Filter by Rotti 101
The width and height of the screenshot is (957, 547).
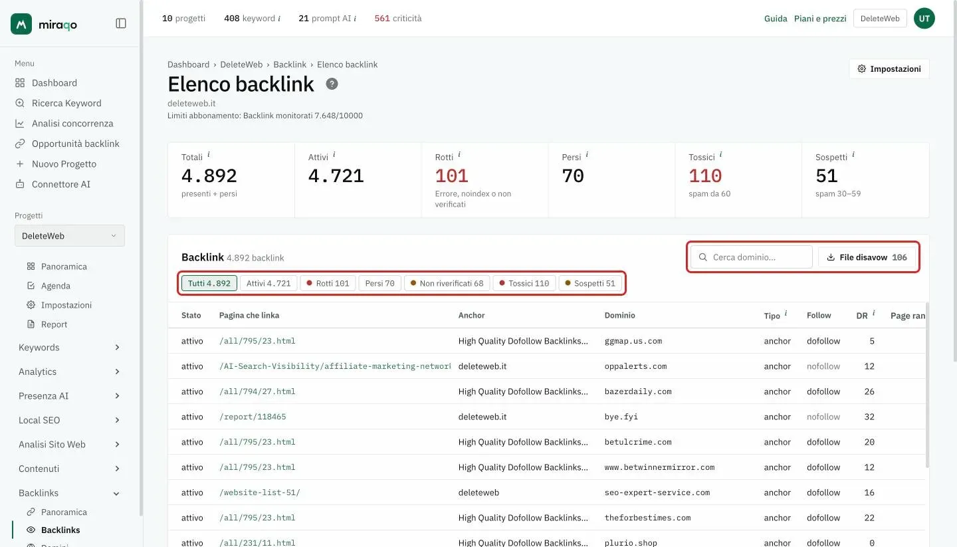pyautogui.click(x=328, y=283)
